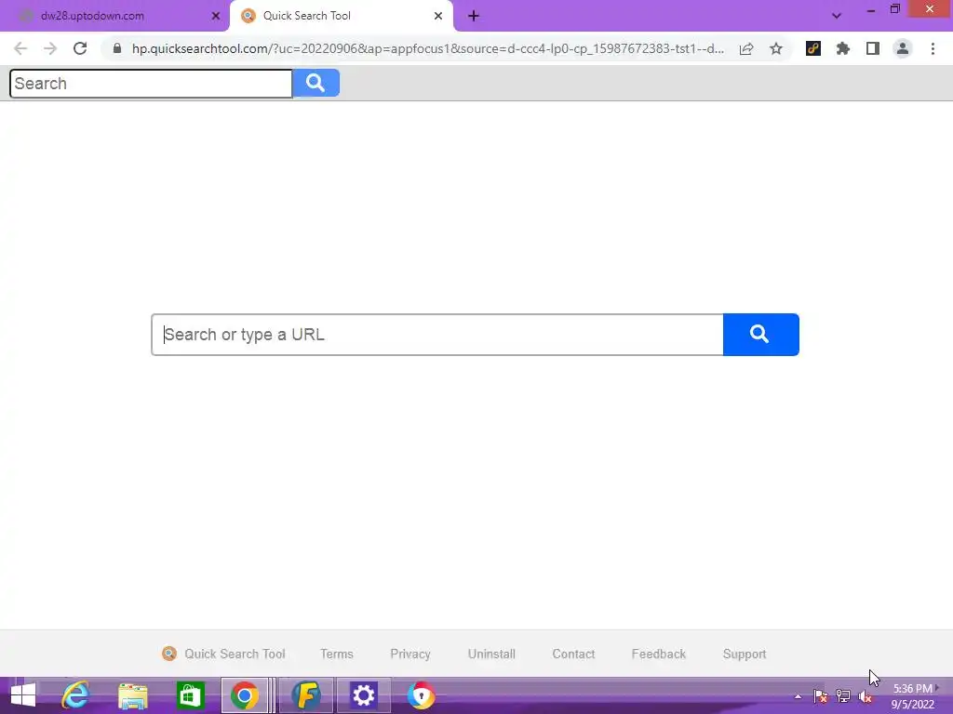Open the muted volume tray icon

pos(866,696)
